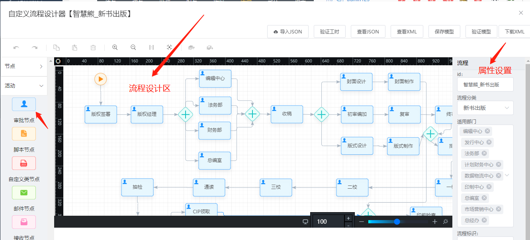Click the zoom slider handle

tap(397, 222)
